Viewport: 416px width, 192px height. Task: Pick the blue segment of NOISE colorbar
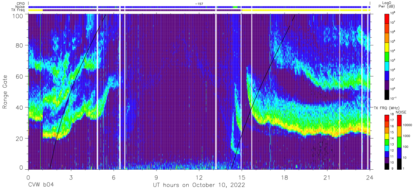click(399, 153)
